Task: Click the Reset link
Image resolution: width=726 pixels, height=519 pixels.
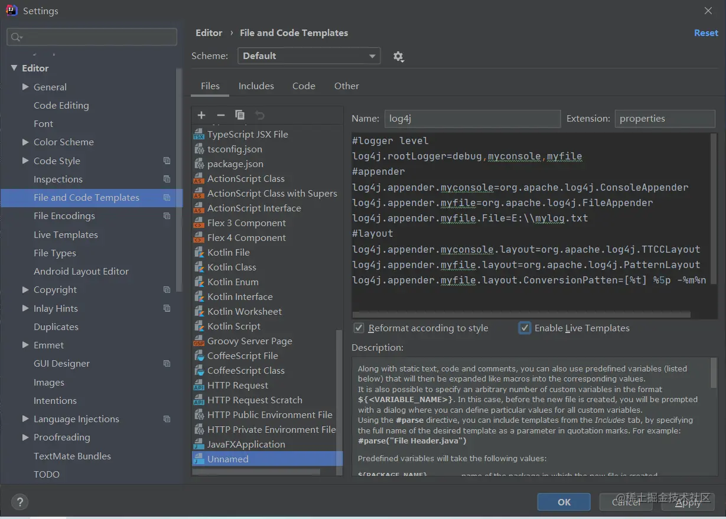Action: [706, 33]
